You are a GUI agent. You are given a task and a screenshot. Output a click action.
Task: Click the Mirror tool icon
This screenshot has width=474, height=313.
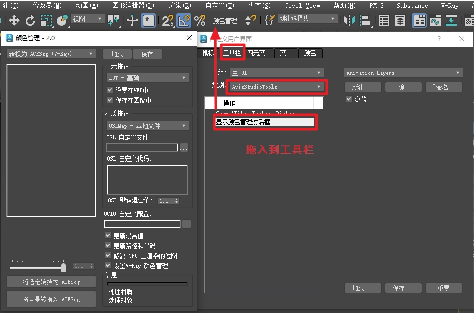click(x=349, y=21)
